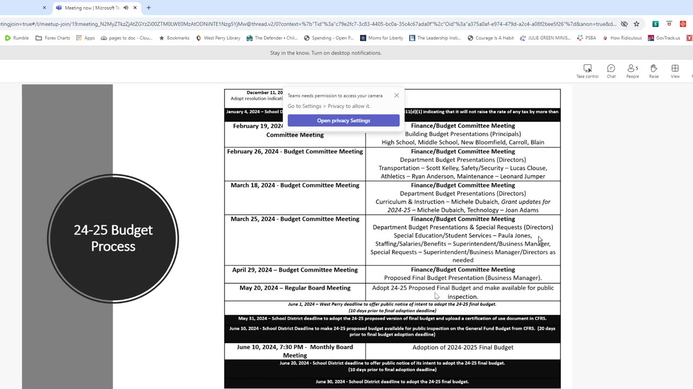Mute the tab audio speaker icon

pos(126,8)
